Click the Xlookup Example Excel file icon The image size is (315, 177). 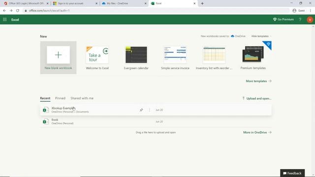tap(46, 110)
